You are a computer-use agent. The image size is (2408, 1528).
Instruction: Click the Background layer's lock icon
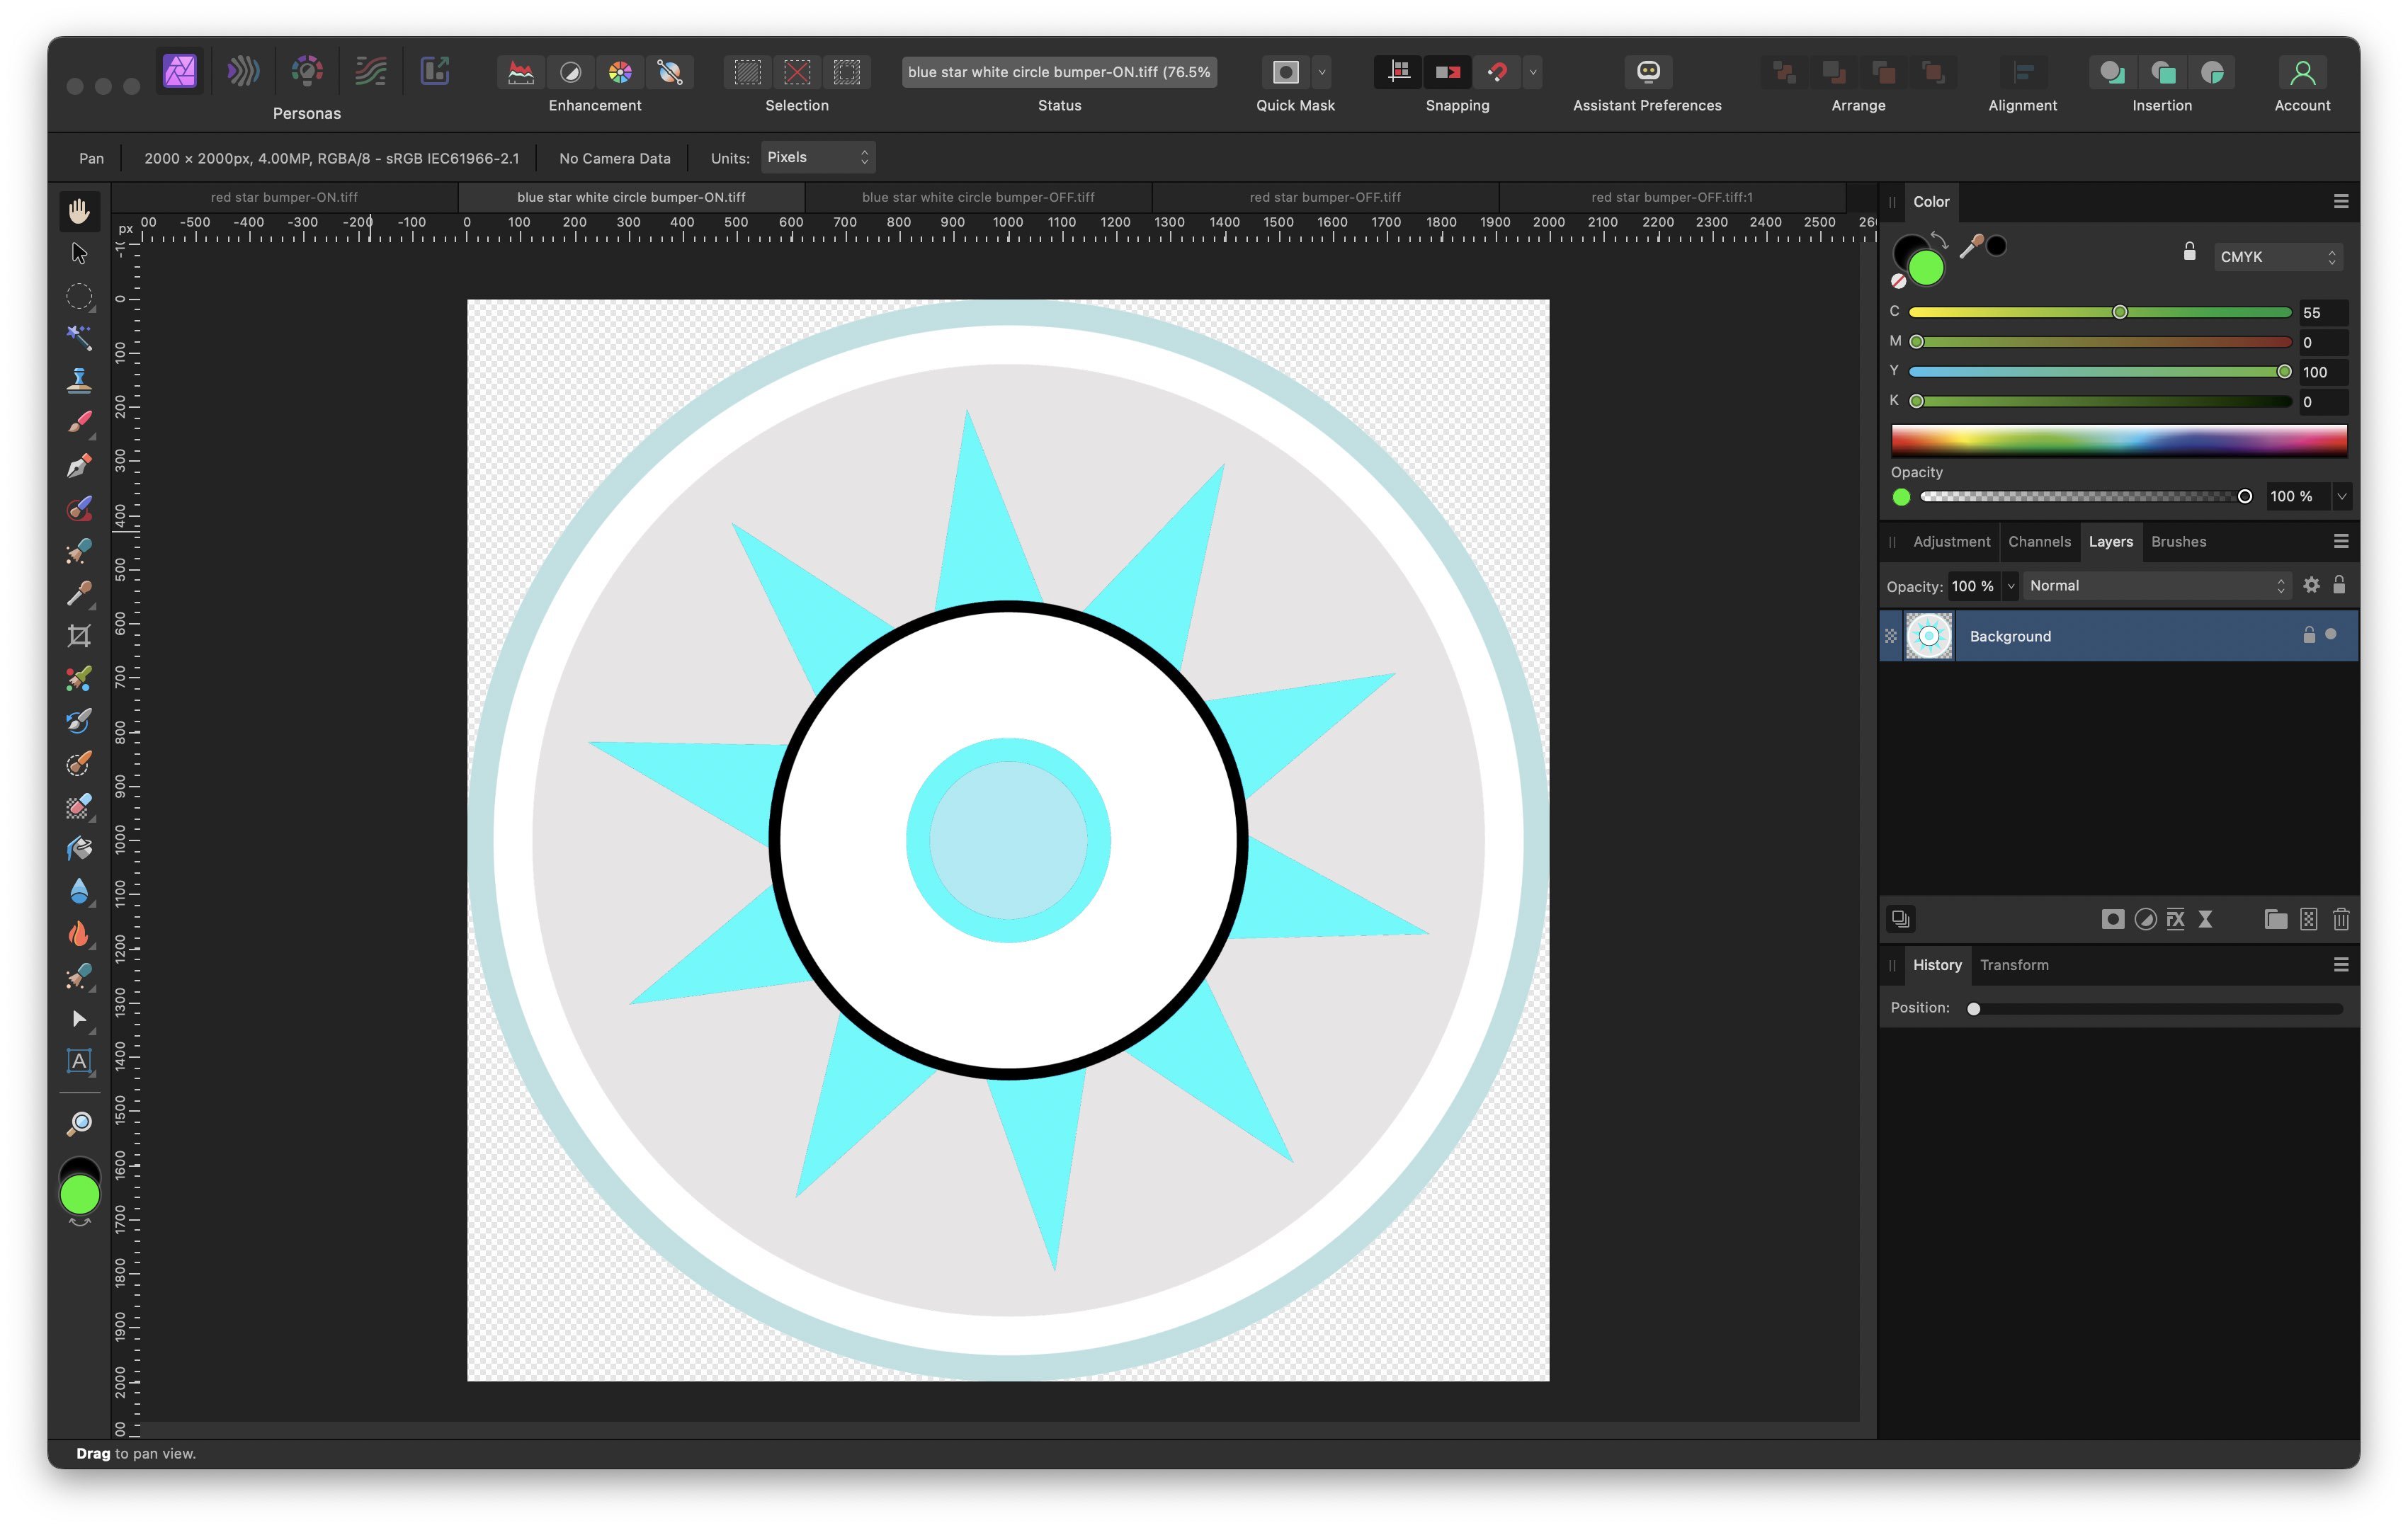pyautogui.click(x=2309, y=635)
